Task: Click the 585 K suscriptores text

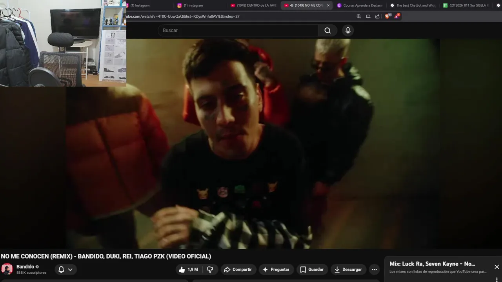Action: tap(31, 273)
